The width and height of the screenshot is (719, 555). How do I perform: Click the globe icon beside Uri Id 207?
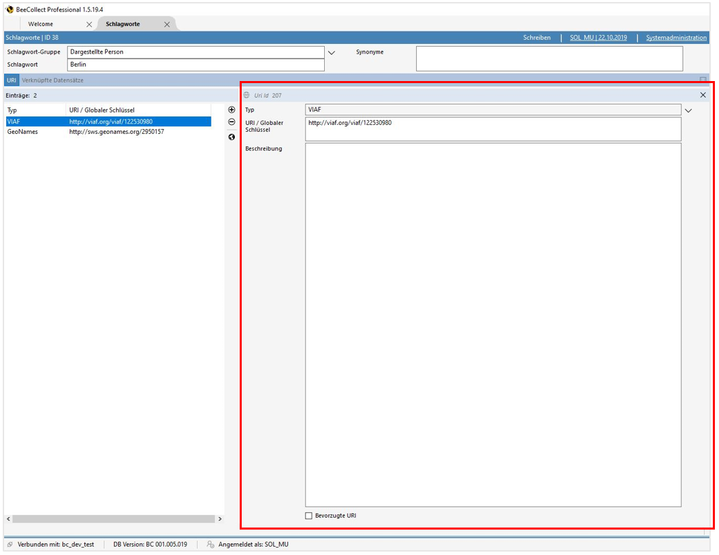pyautogui.click(x=248, y=95)
